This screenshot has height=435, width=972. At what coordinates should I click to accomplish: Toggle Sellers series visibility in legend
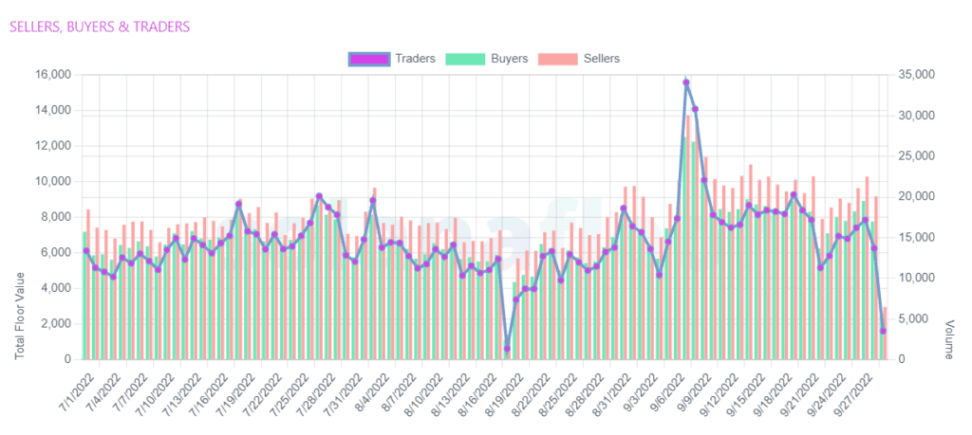click(602, 59)
